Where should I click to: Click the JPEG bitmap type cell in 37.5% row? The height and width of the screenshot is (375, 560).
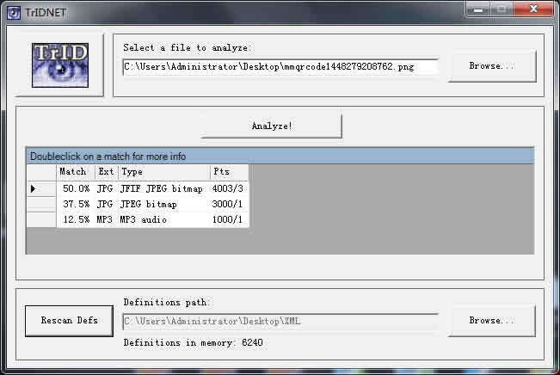[164, 205]
